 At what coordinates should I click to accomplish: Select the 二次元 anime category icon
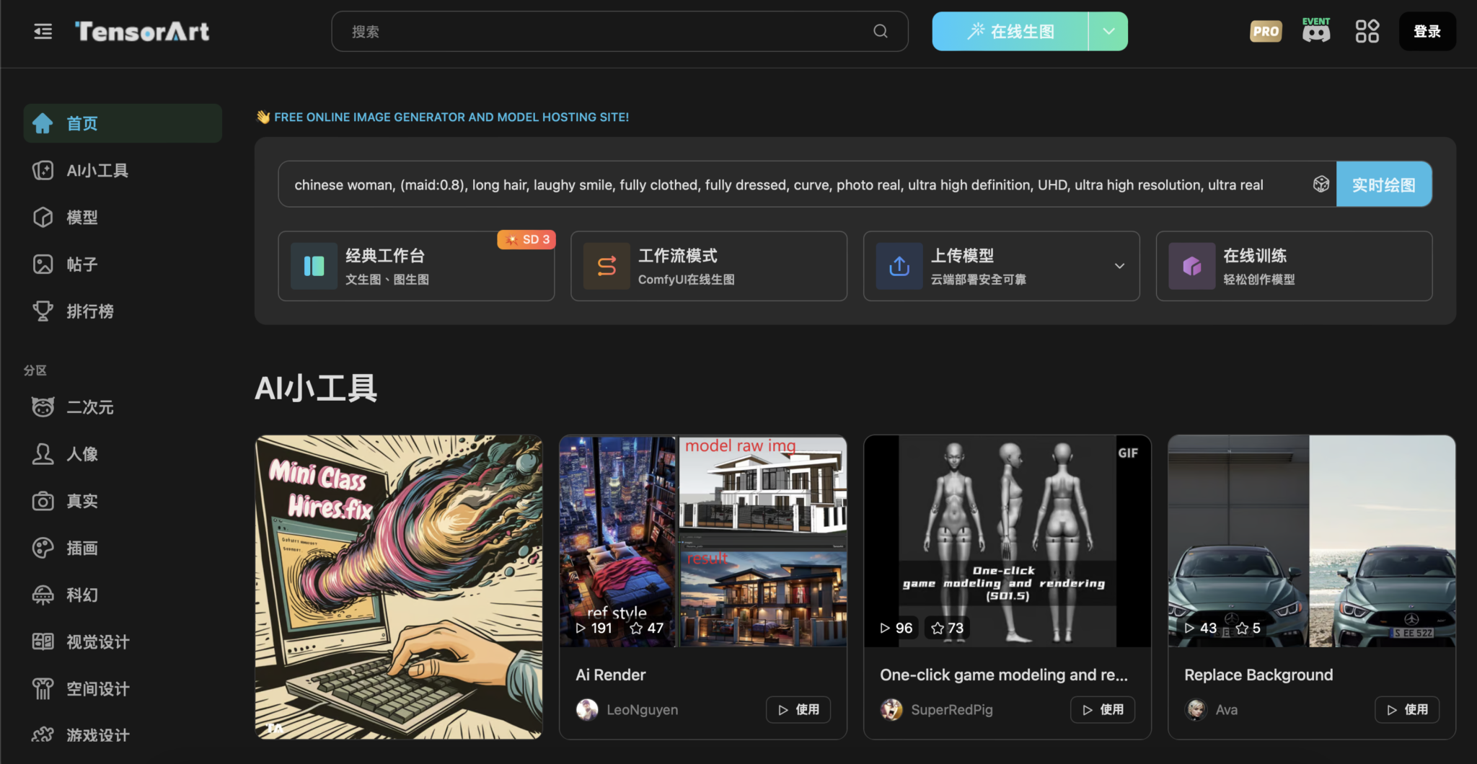(43, 407)
